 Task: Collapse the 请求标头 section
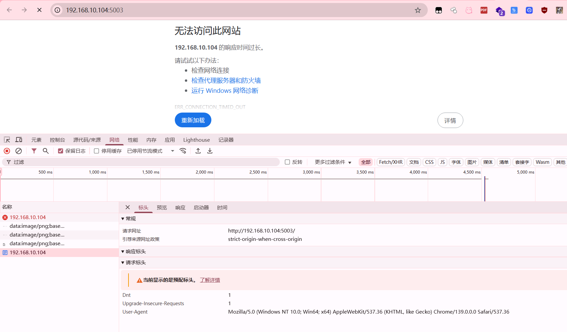[134, 263]
